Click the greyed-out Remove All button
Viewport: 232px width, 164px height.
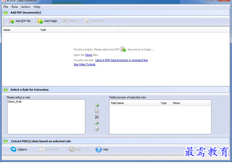94,21
